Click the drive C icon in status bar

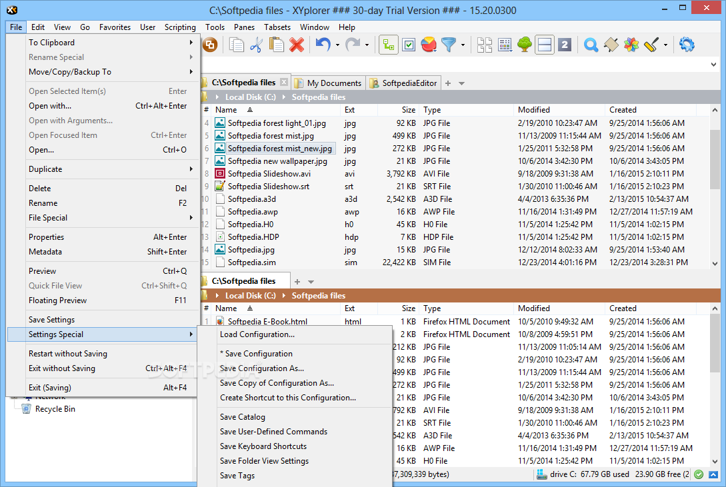(541, 474)
